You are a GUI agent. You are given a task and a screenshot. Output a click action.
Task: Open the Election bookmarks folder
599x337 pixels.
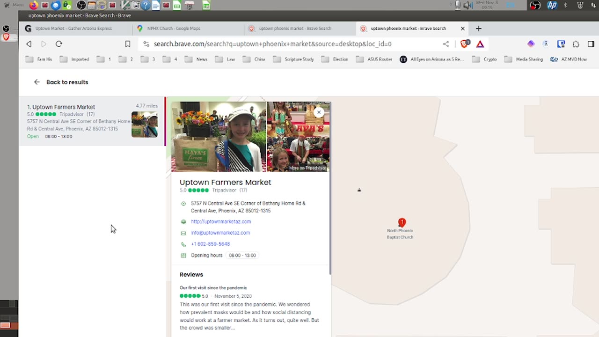[335, 59]
